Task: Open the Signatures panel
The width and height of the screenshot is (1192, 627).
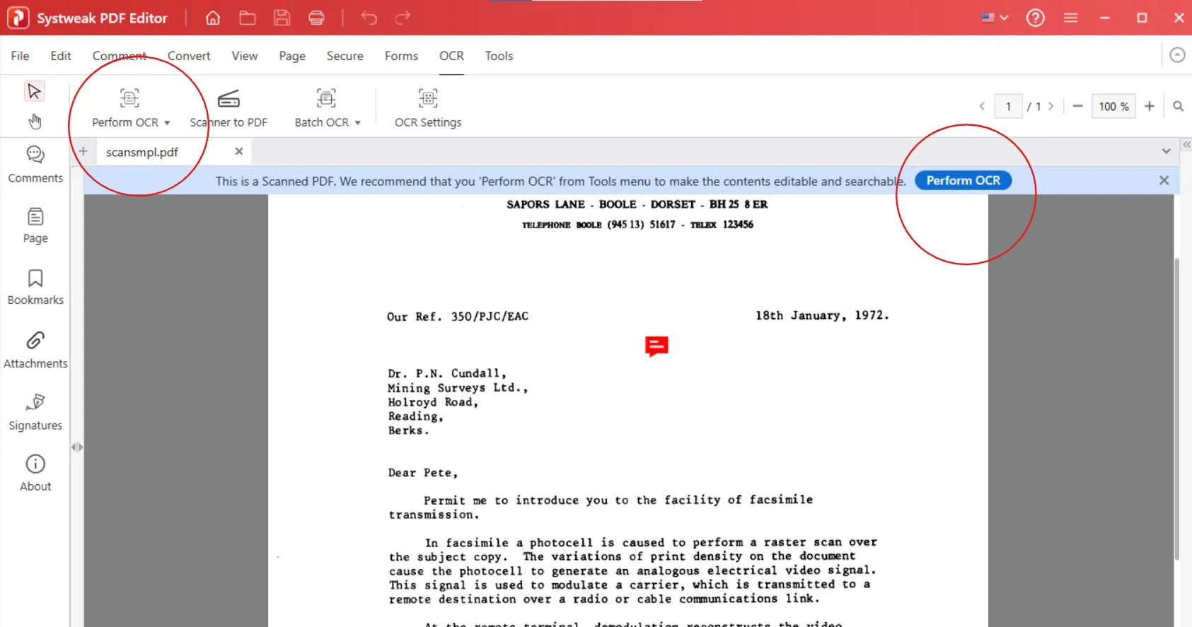Action: (35, 411)
